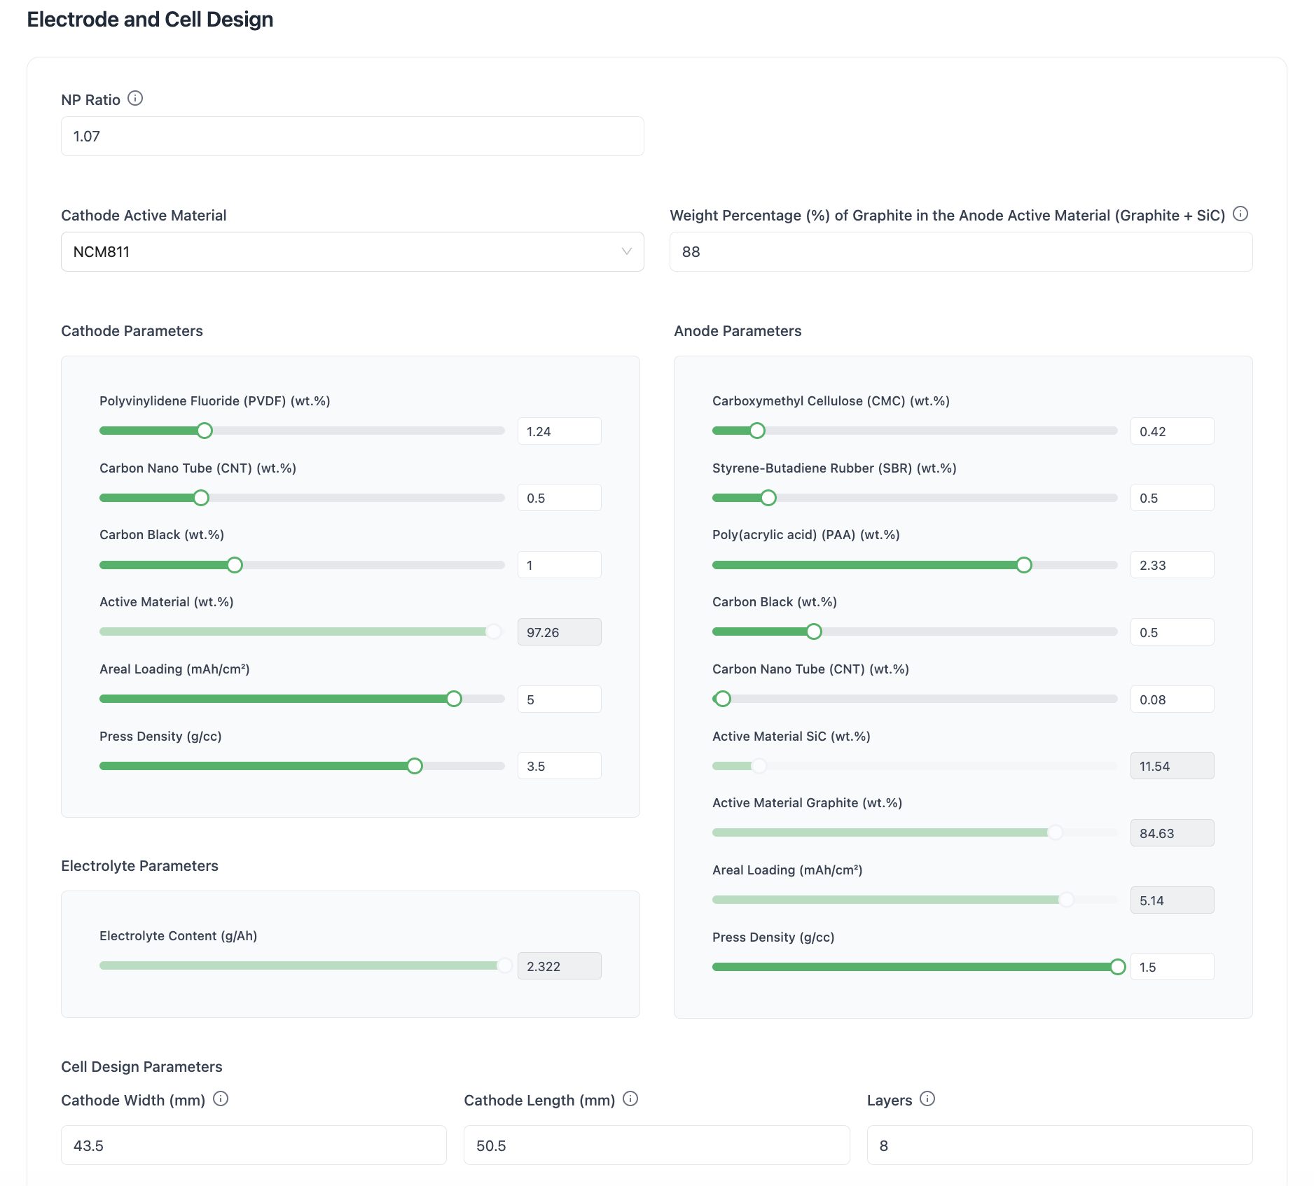The height and width of the screenshot is (1186, 1314).
Task: Click the cathode CNT value field showing 0.5
Action: [560, 498]
